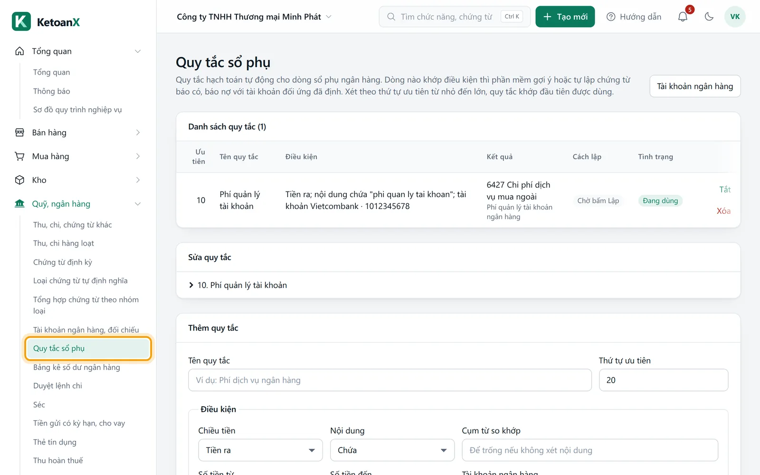Expand the Kho section chevron
Screen dimensions: 760x475
pos(138,180)
